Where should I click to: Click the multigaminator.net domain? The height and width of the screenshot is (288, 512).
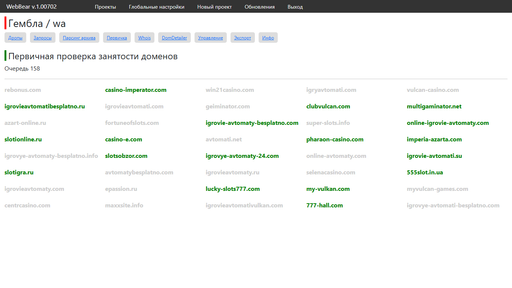[x=434, y=106]
